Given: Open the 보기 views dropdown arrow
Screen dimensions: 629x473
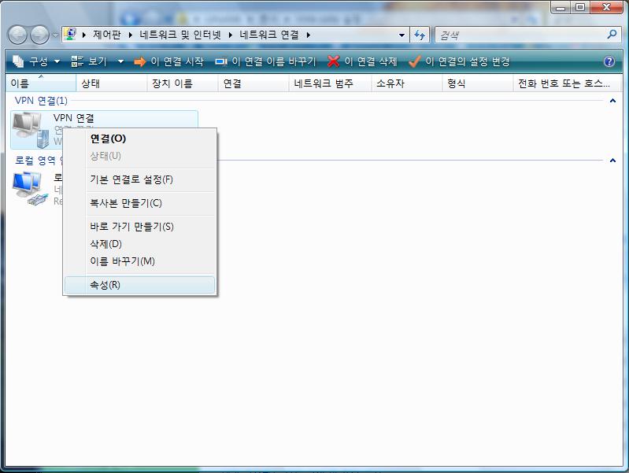Looking at the screenshot, I should [x=120, y=61].
